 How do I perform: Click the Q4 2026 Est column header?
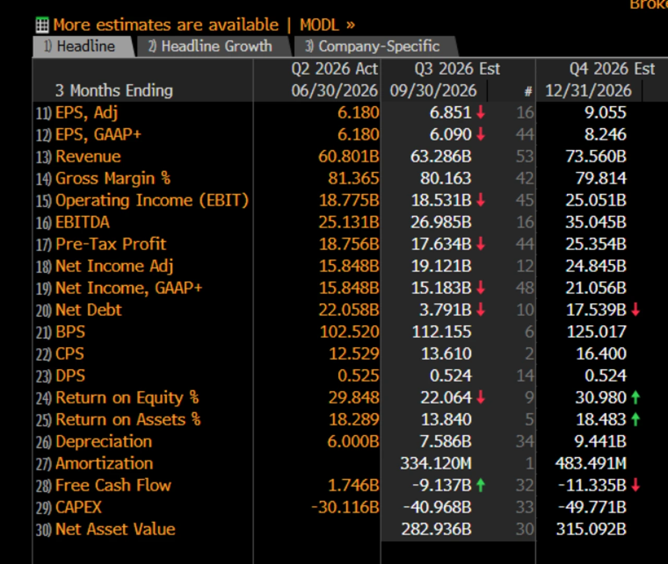tap(612, 69)
